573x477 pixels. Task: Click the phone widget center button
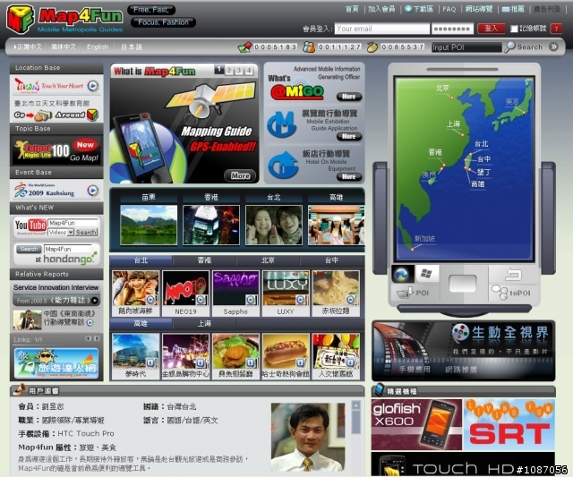click(x=462, y=284)
